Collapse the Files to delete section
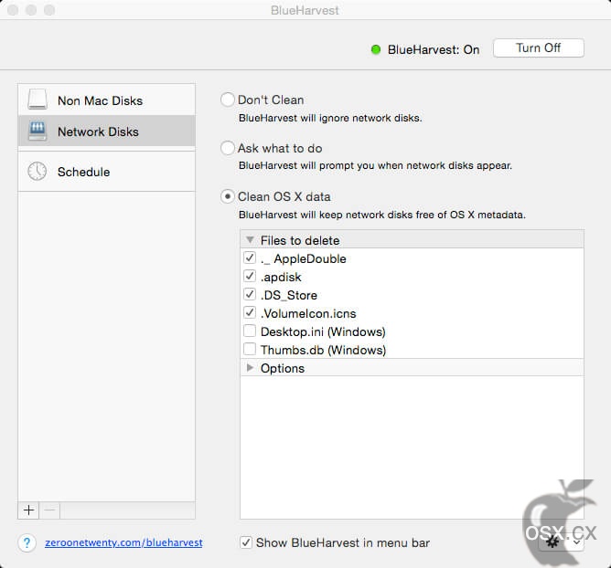Image resolution: width=611 pixels, height=568 pixels. coord(251,239)
